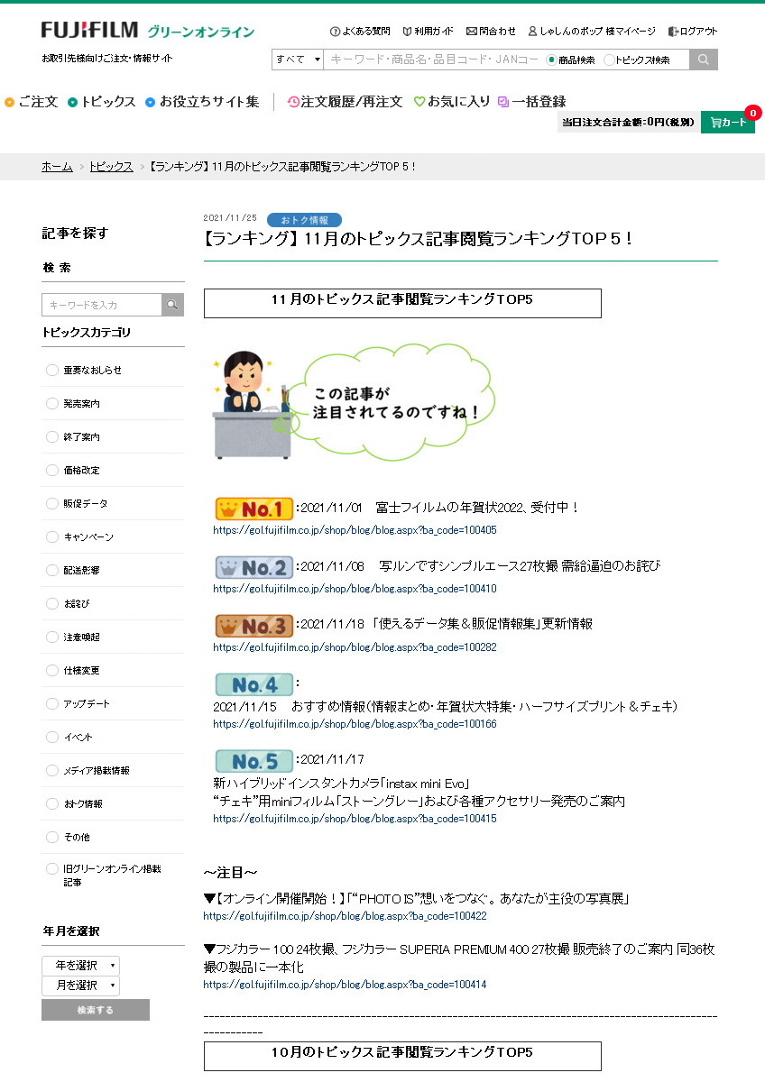Click the No.5 ranking badge
The width and height of the screenshot is (765, 1082).
tap(254, 760)
